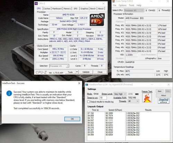The image size is (173, 143).
Task: Switch to the Caches tab in CPU-Z
Action: [x=47, y=9]
